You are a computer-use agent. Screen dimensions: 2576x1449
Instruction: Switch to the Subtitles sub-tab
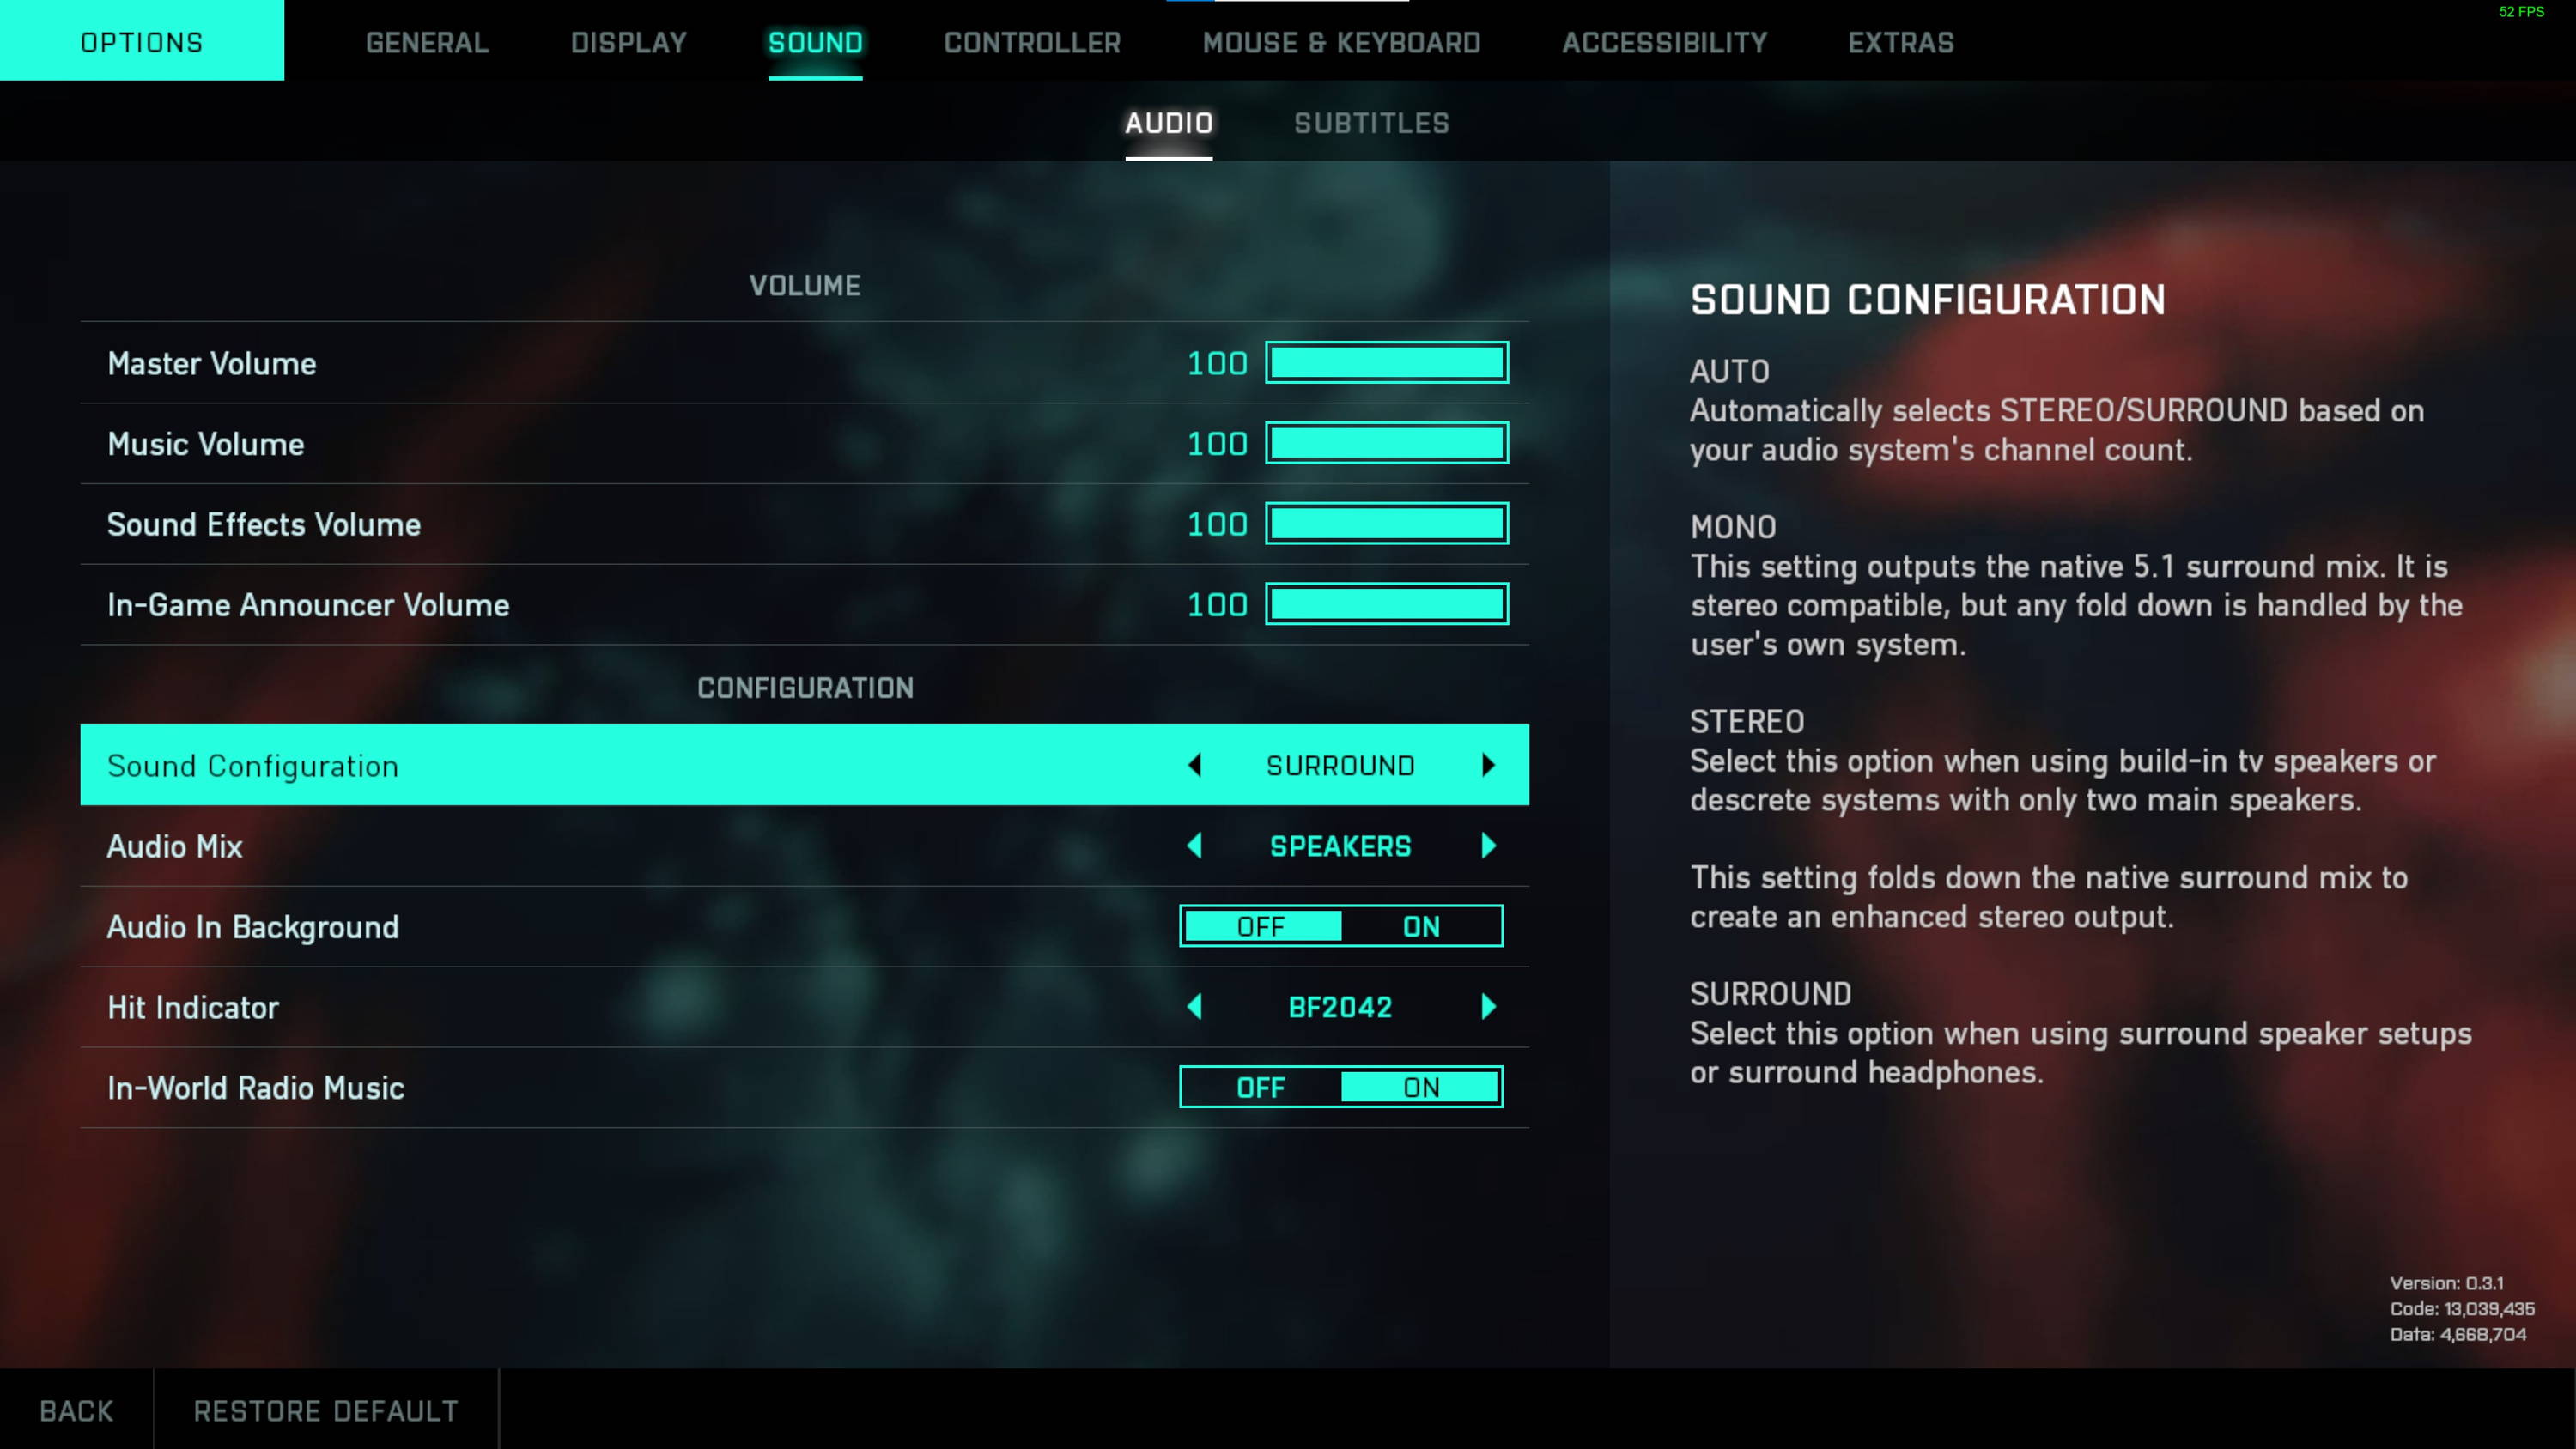(1371, 123)
